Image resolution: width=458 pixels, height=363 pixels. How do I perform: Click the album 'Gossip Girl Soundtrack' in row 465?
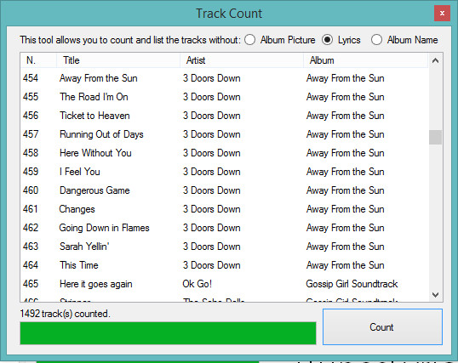tap(352, 284)
